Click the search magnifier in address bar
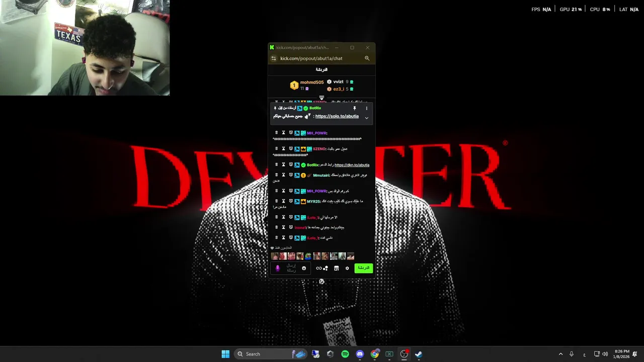Image resolution: width=644 pixels, height=362 pixels. (367, 58)
